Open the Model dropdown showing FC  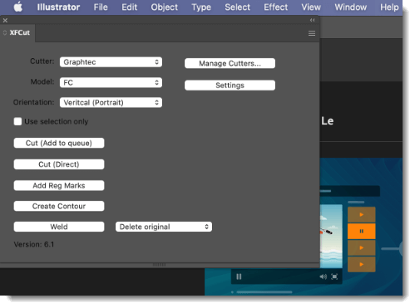pos(111,82)
